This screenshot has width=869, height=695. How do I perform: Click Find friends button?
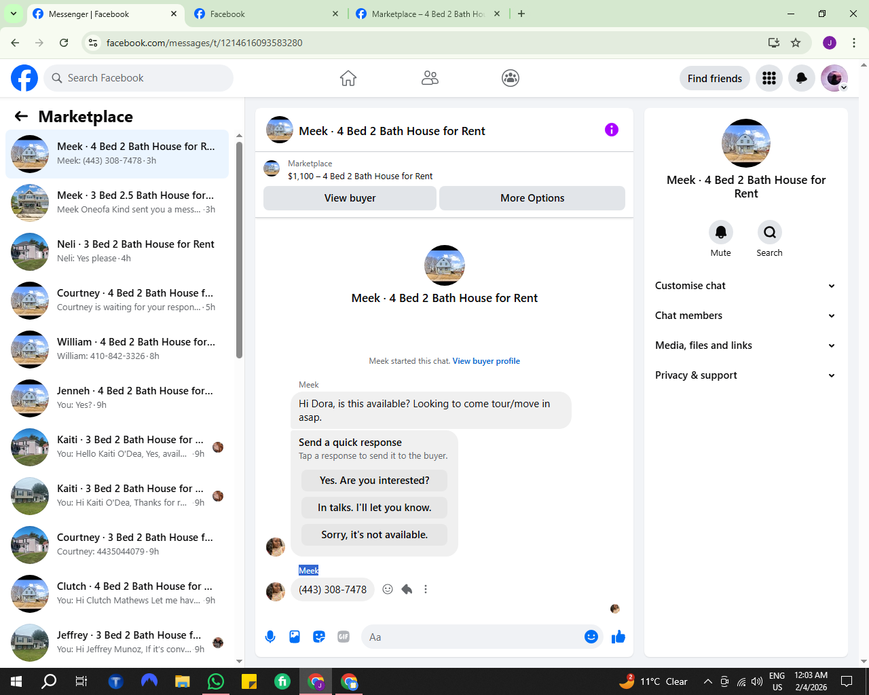[x=715, y=78]
